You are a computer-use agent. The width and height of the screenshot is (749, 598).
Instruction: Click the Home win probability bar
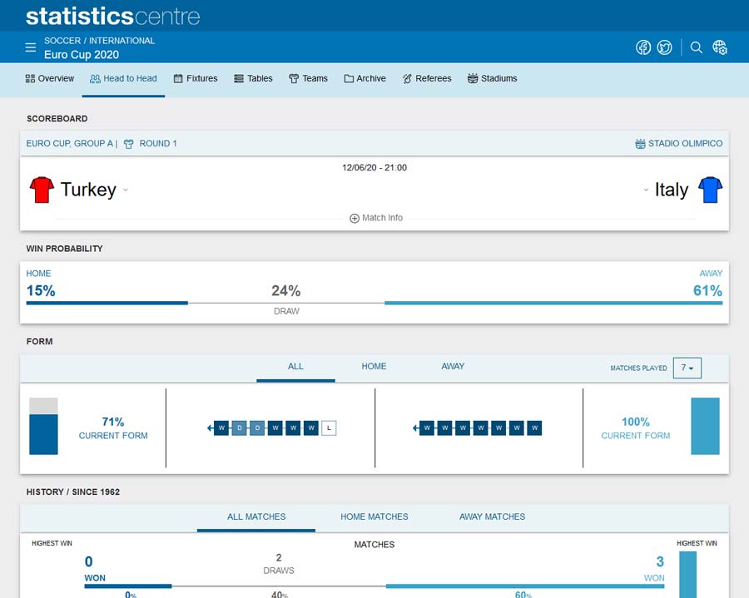[106, 302]
